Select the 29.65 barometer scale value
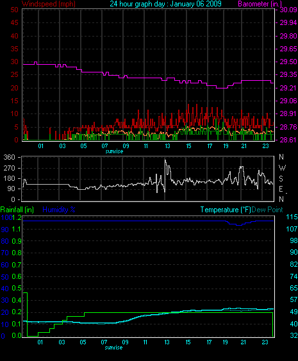The height and width of the screenshot is (361, 298). tap(288, 49)
